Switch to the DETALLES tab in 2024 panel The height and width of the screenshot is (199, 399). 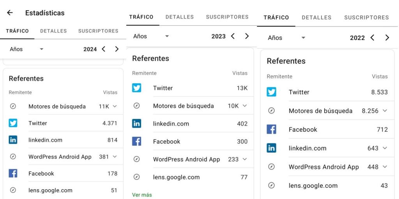(53, 31)
